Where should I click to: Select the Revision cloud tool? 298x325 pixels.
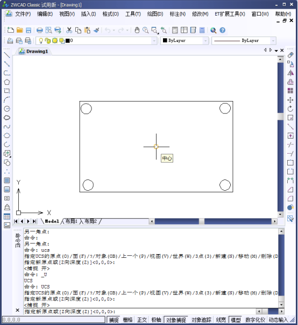[7, 118]
